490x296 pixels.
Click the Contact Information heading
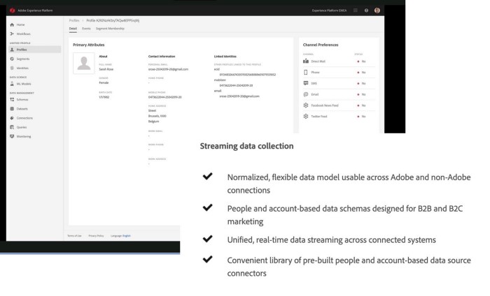point(162,57)
